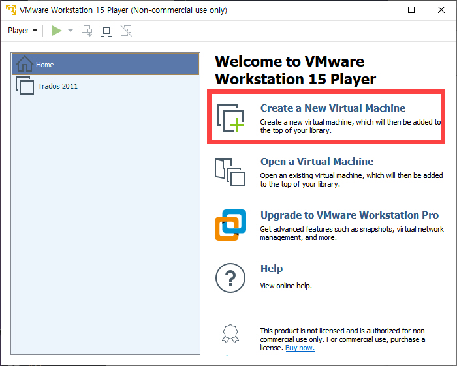Click the new virtual machine plus icon
Image resolution: width=457 pixels, height=366 pixels.
coord(230,118)
